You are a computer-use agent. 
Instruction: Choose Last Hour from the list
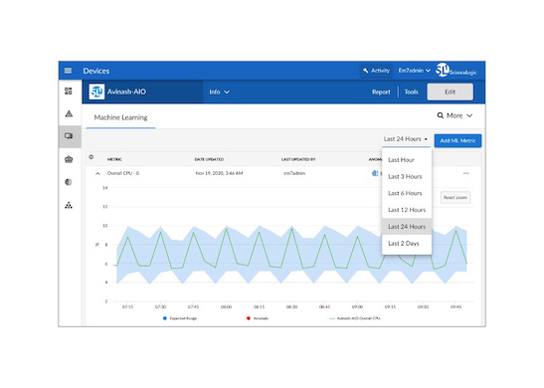(407, 160)
